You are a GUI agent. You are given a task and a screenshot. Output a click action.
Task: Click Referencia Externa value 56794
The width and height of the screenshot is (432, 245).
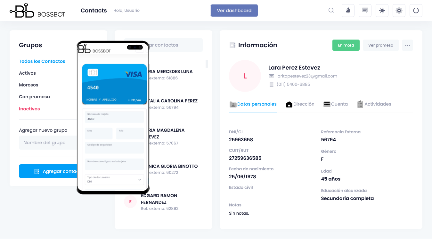(x=328, y=139)
